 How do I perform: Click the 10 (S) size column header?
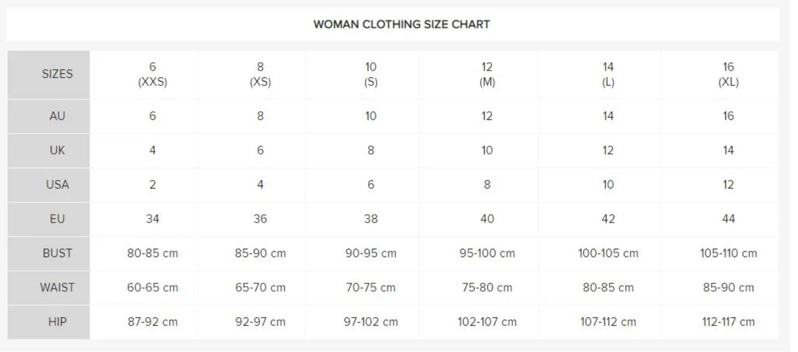click(x=371, y=75)
